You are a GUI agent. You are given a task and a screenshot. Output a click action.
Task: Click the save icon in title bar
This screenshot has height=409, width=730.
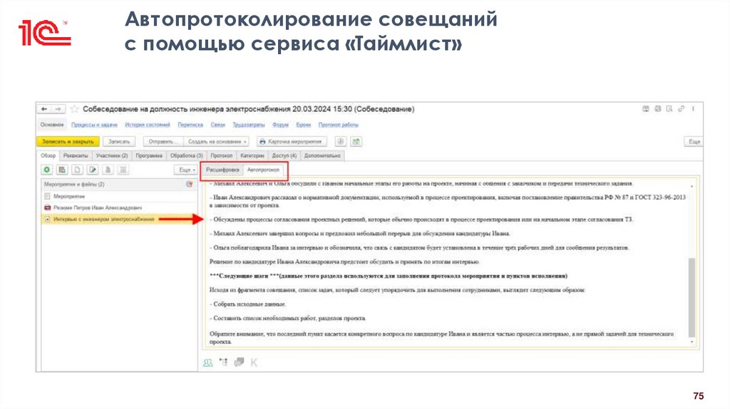[646, 109]
